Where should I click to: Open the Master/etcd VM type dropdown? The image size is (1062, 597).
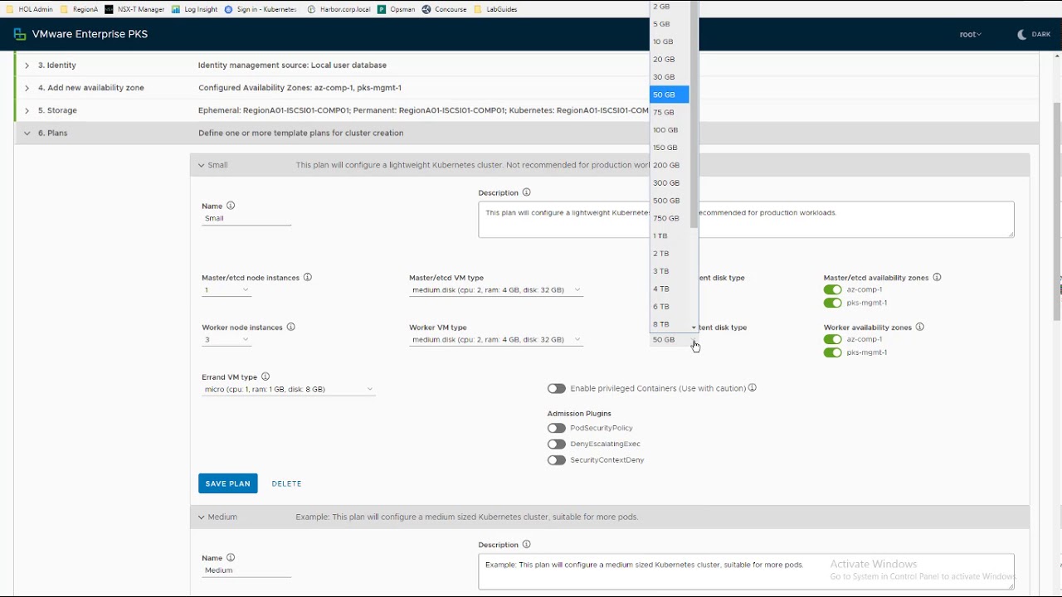click(x=496, y=290)
